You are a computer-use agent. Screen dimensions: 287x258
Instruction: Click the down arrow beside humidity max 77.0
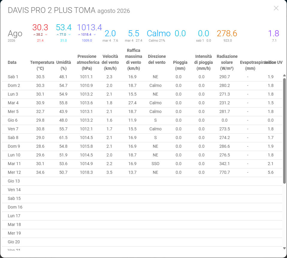point(70,34)
